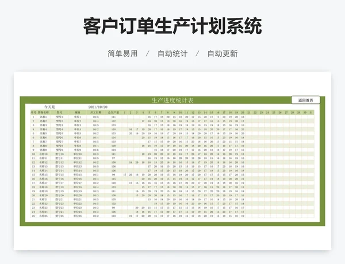The width and height of the screenshot is (345, 264).
Task: Select cell 名称20
Action: pyautogui.click(x=43, y=195)
